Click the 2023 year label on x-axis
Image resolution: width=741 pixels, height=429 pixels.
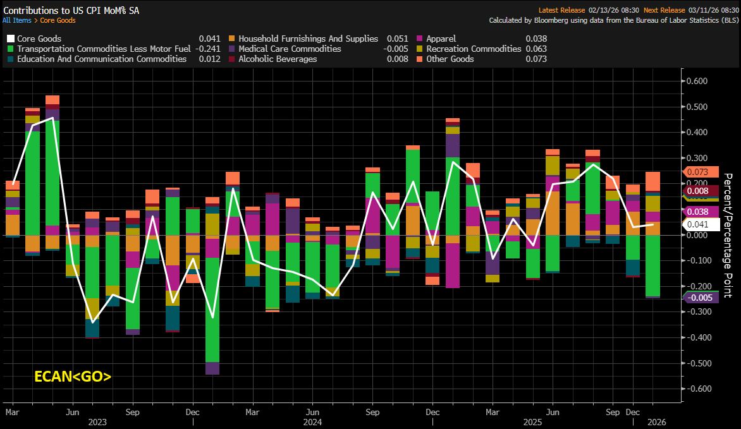point(97,422)
